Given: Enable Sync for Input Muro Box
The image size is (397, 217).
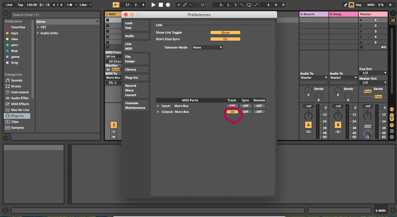Looking at the screenshot, I should coord(245,106).
